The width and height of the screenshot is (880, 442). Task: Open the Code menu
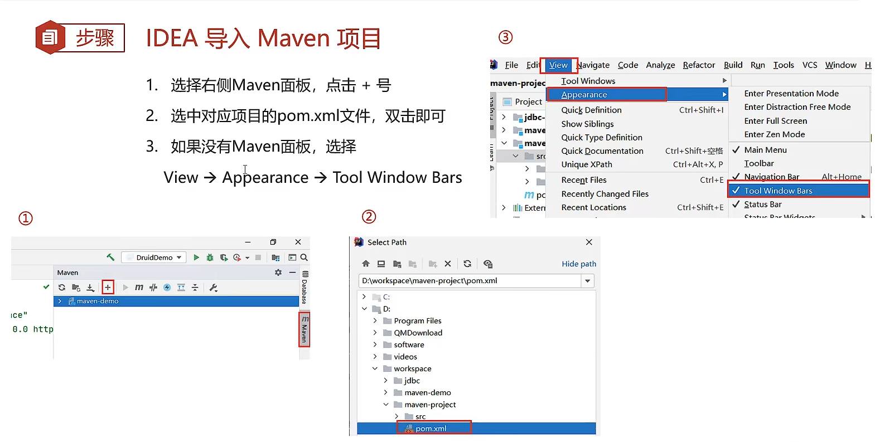628,65
